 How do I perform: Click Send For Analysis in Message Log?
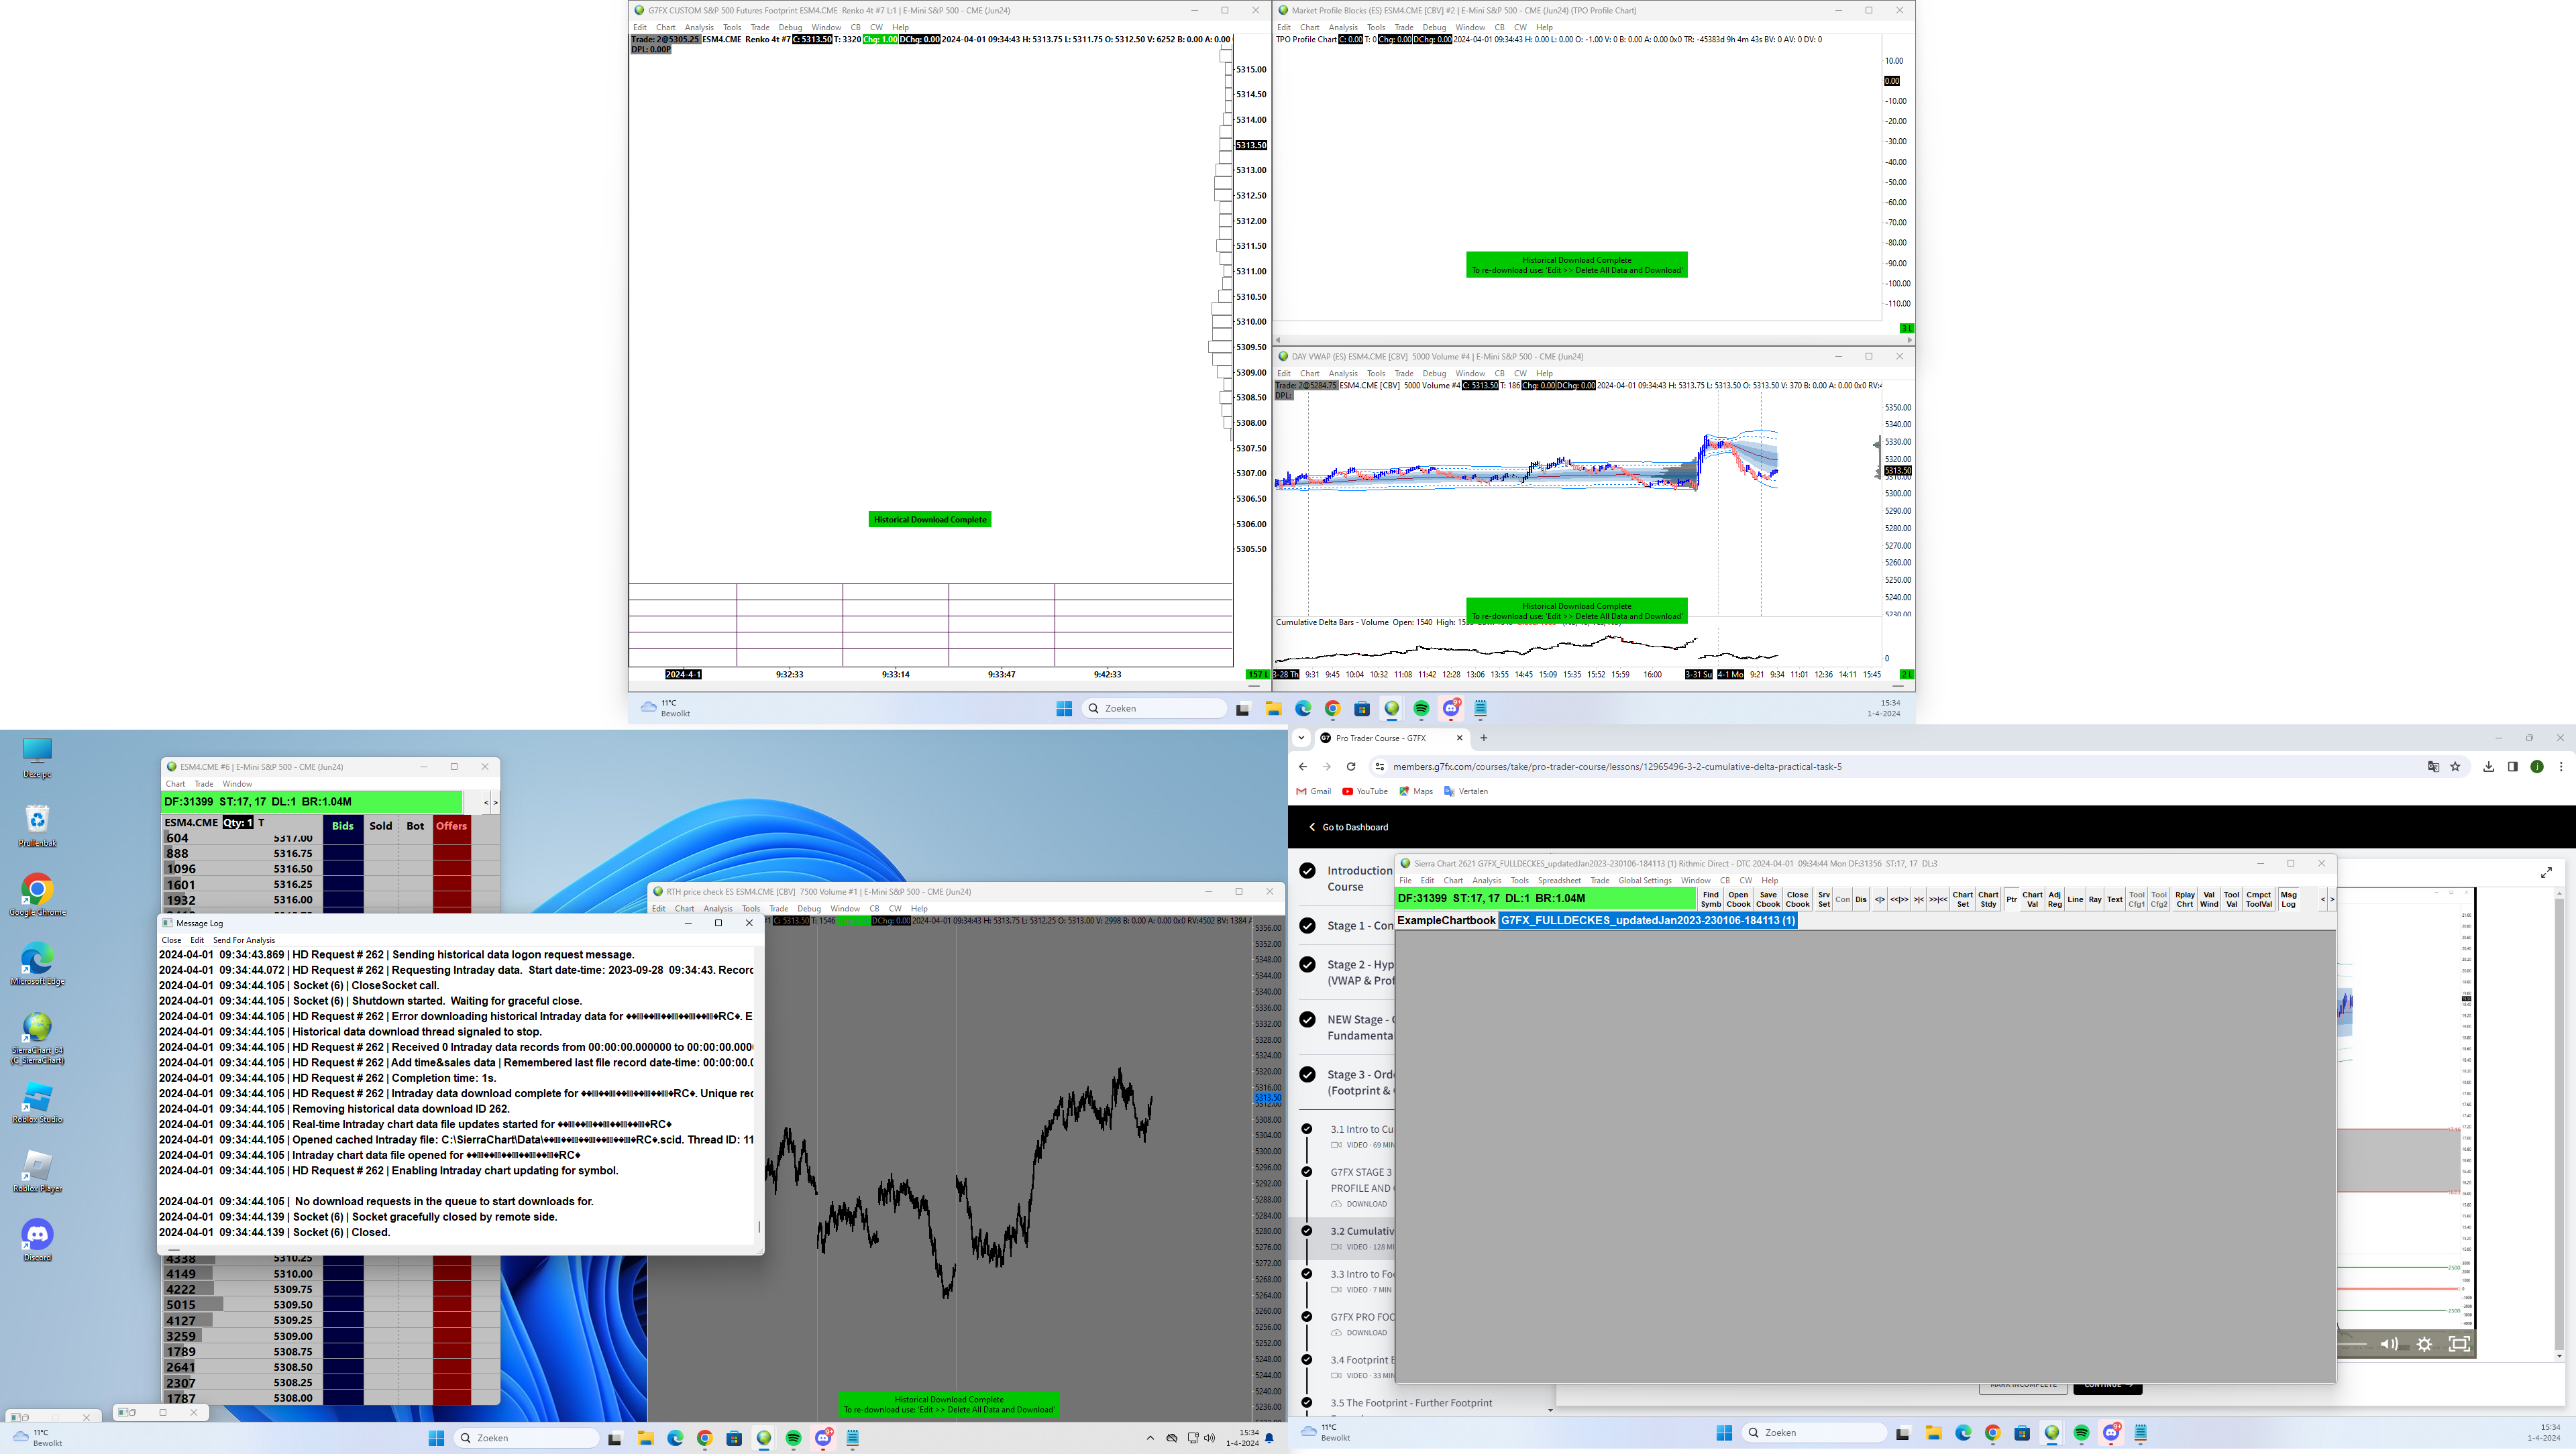(x=243, y=940)
